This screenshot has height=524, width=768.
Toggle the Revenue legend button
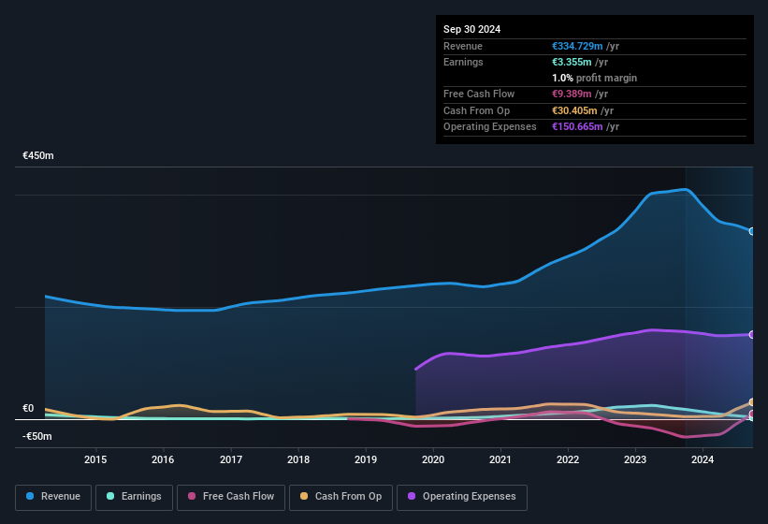pyautogui.click(x=53, y=497)
